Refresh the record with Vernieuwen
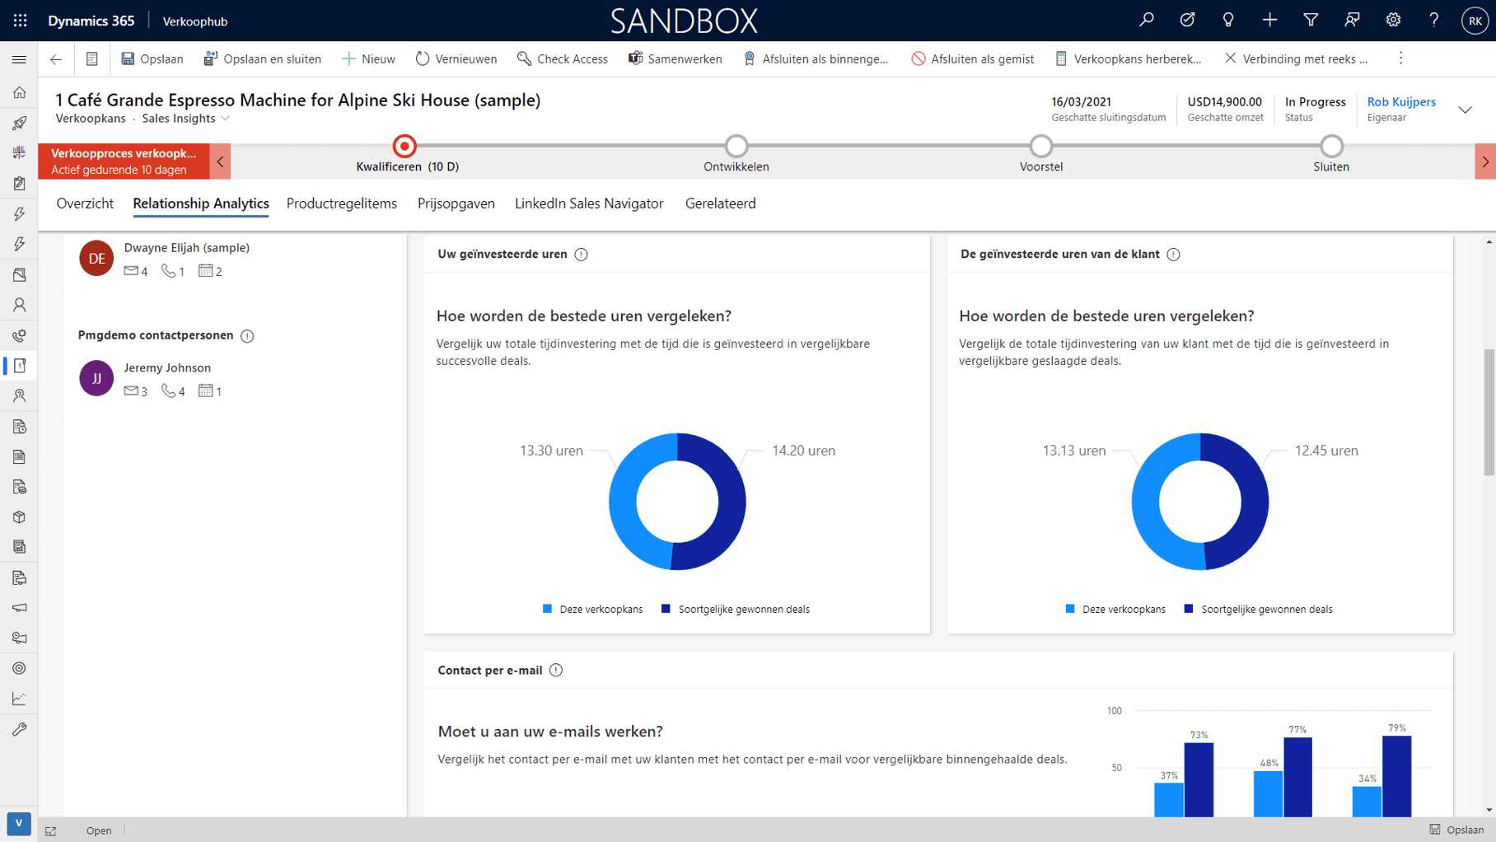The image size is (1496, 842). [x=456, y=59]
